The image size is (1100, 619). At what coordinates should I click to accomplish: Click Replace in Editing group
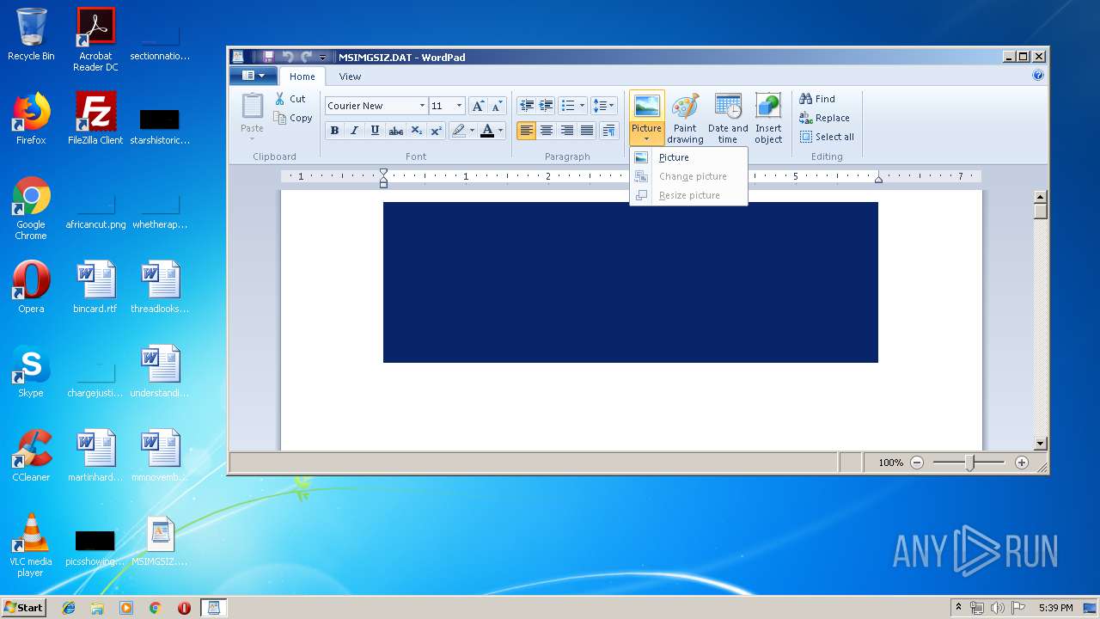[x=824, y=118]
